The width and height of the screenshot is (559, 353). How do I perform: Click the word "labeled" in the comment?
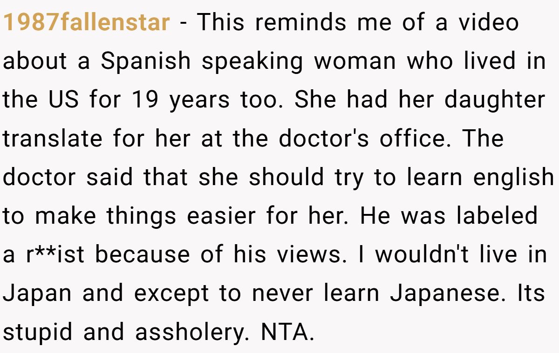pos(497,216)
